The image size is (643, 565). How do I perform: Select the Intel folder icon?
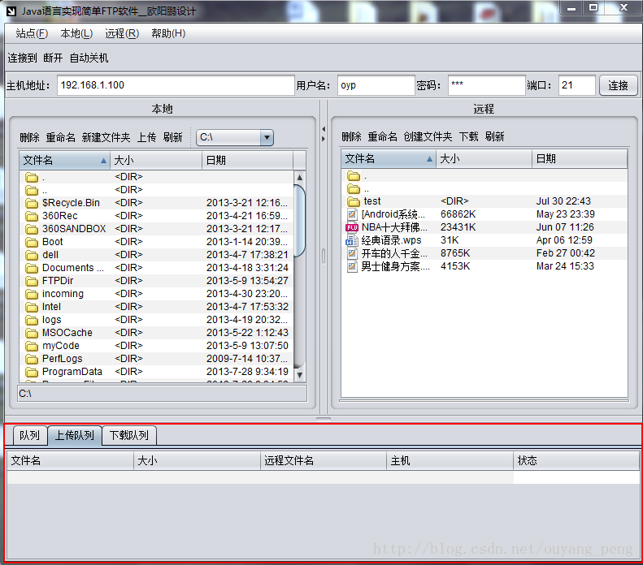(31, 307)
